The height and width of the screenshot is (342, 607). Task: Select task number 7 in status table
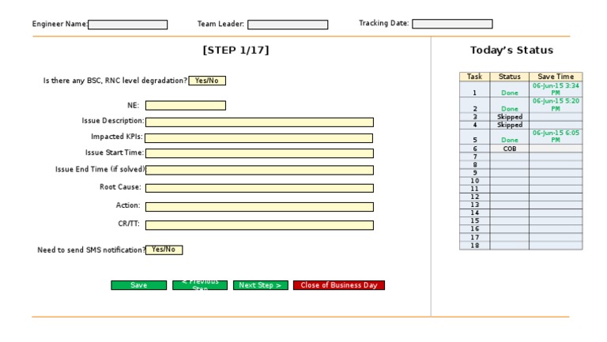(474, 156)
